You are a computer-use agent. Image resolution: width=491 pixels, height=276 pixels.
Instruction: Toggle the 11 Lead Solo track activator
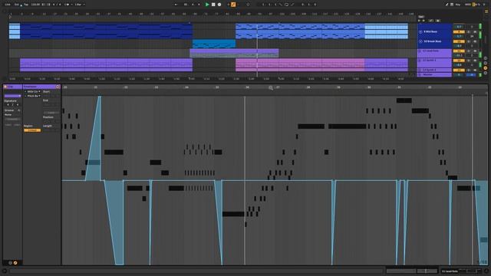tap(459, 51)
